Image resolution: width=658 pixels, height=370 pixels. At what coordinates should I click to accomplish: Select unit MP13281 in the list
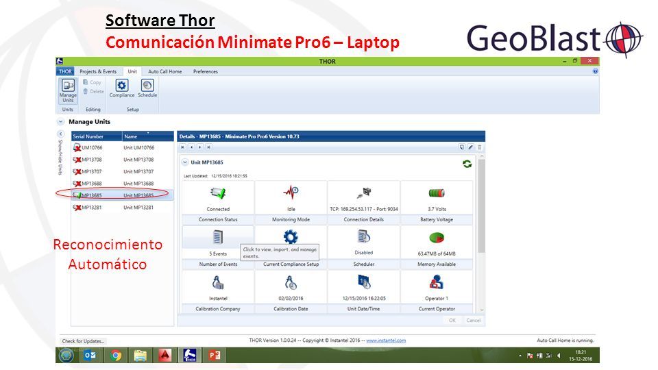click(x=122, y=207)
